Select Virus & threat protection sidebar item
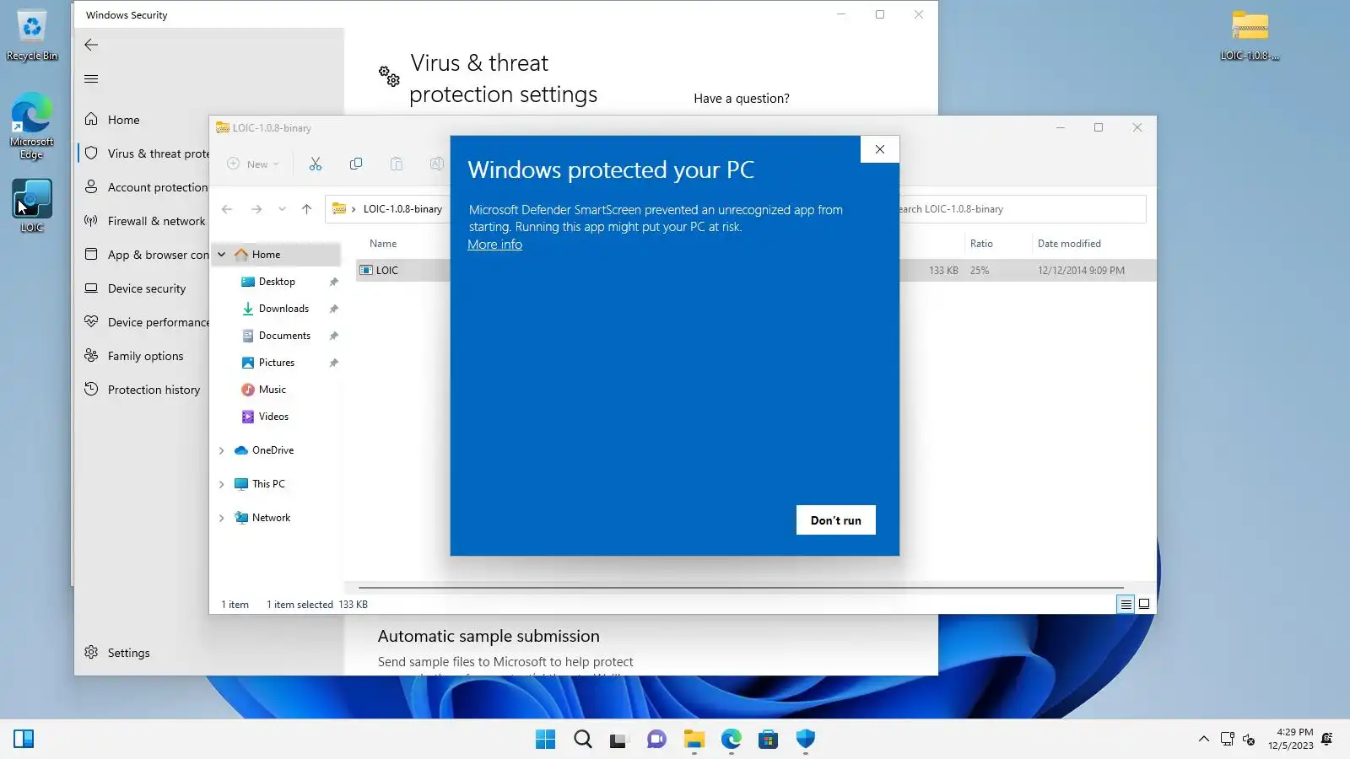Viewport: 1350px width, 759px height. (143, 153)
